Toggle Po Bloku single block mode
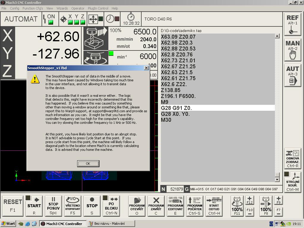Screen dimensions: 304x228 (111, 206)
